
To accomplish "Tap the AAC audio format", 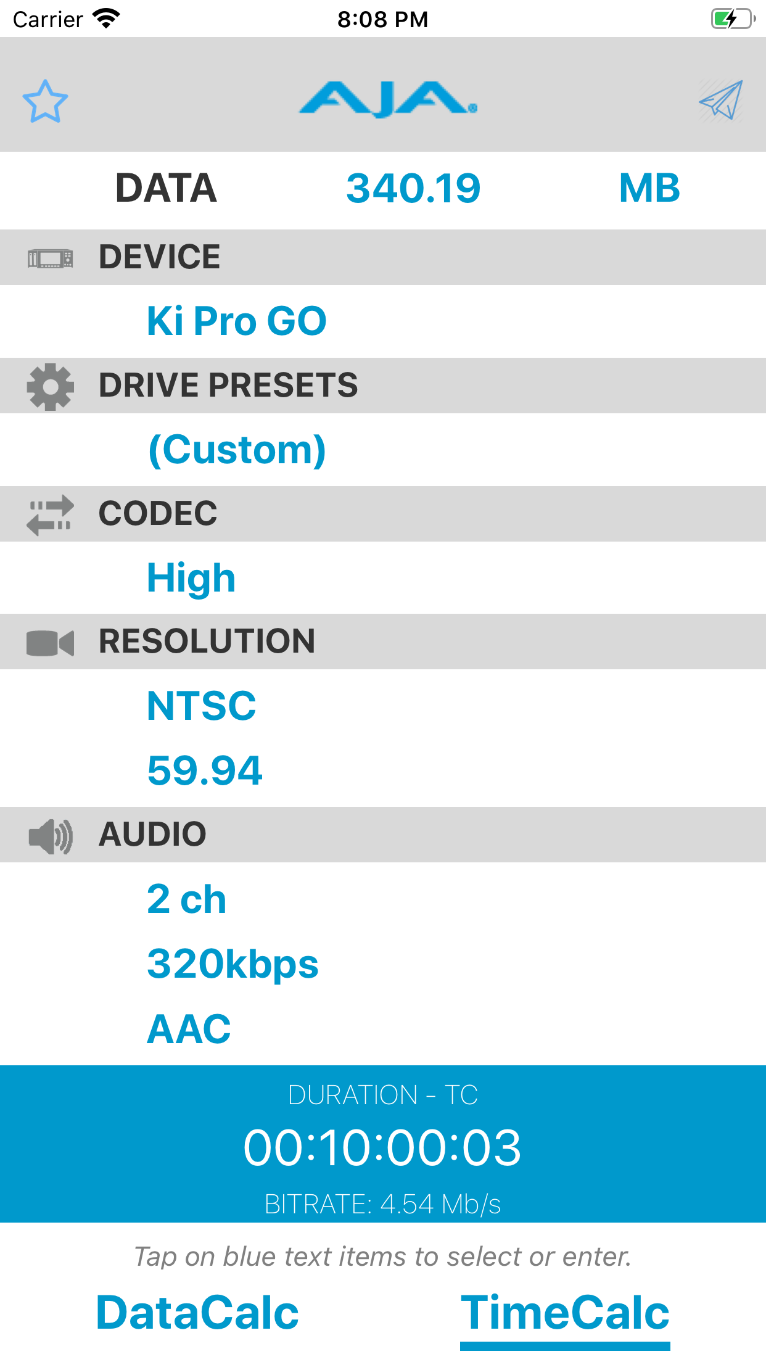I will click(189, 1029).
